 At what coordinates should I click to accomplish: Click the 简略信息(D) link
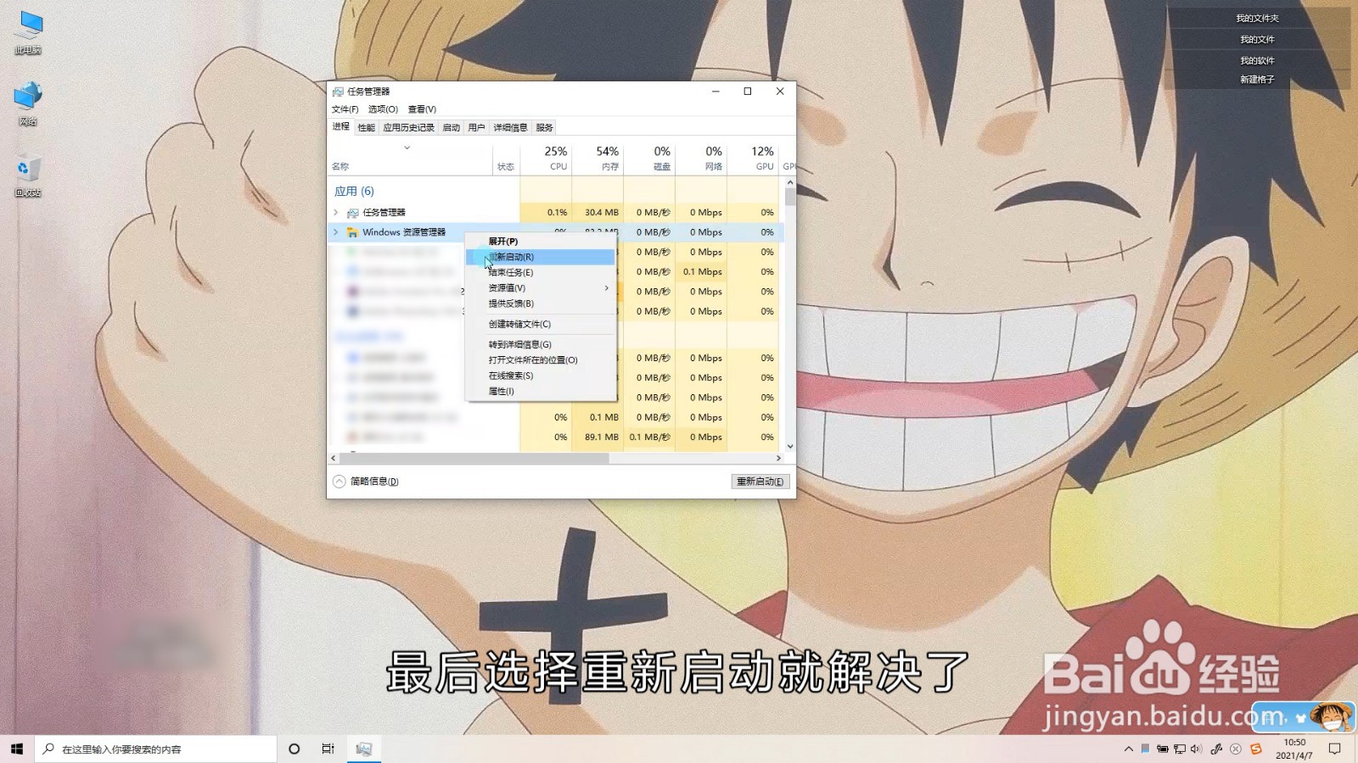[x=374, y=482]
